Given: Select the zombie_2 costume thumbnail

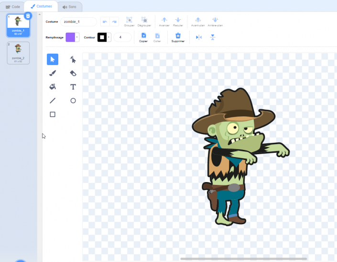Looking at the screenshot, I should click(x=18, y=53).
